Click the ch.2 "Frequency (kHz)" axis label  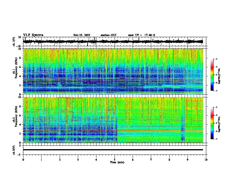coord(16,116)
